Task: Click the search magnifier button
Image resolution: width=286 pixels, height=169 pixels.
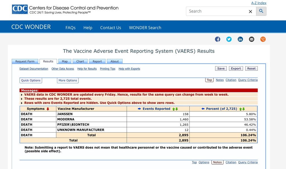Action: pos(261,11)
